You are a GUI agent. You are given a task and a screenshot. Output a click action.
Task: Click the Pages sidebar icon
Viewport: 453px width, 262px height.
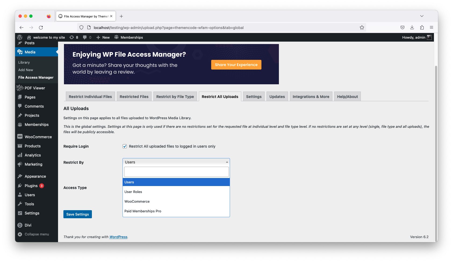(20, 97)
